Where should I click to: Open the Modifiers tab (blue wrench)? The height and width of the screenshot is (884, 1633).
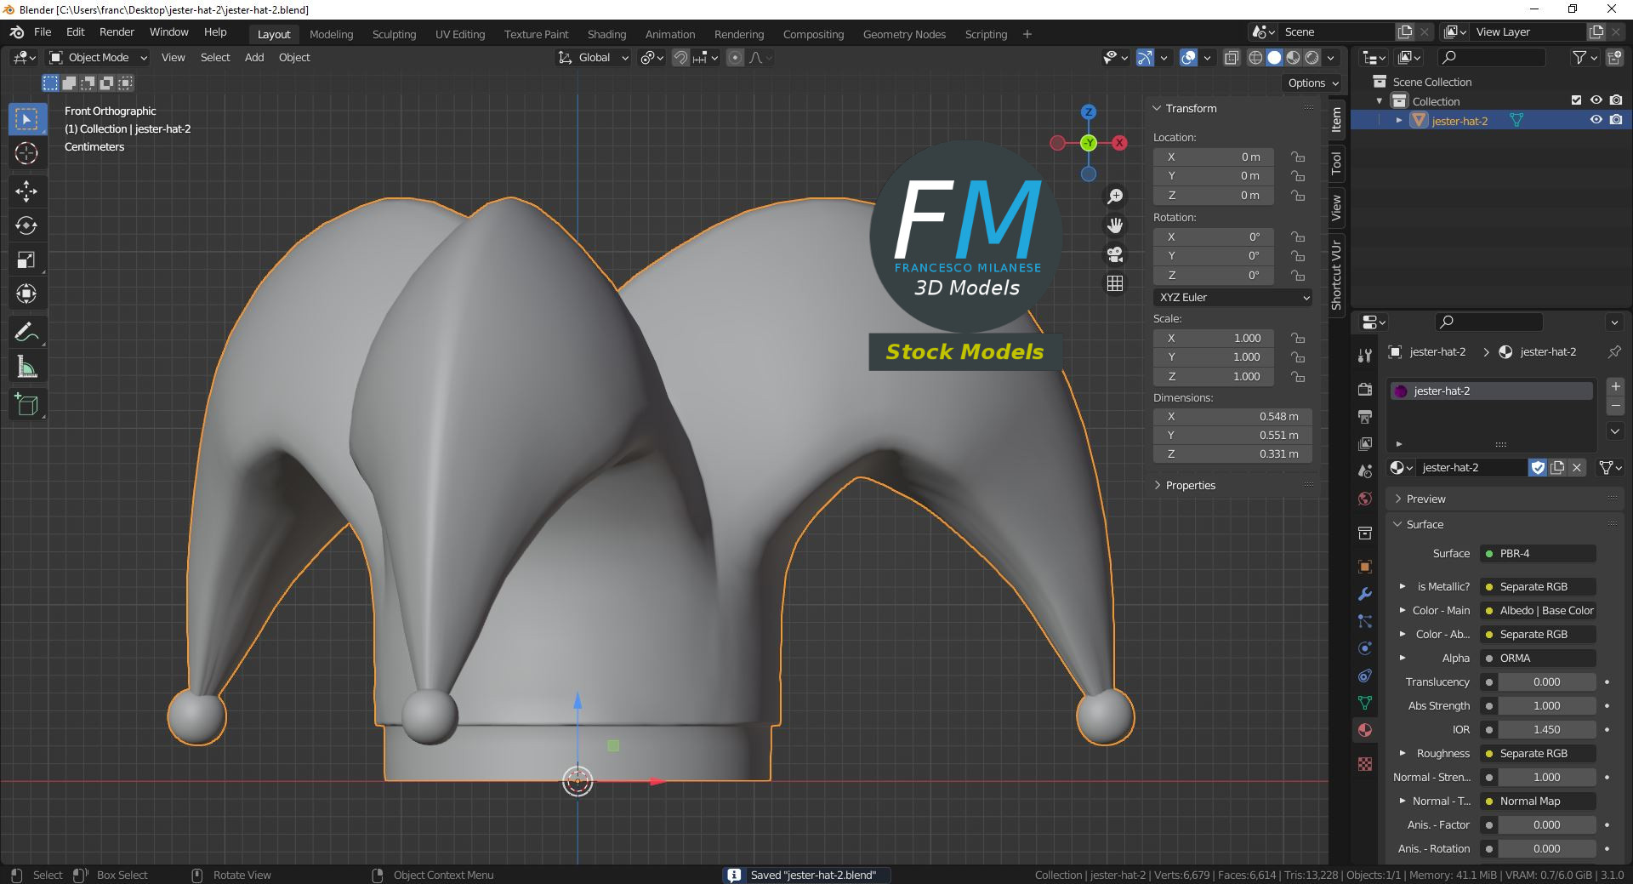point(1365,594)
